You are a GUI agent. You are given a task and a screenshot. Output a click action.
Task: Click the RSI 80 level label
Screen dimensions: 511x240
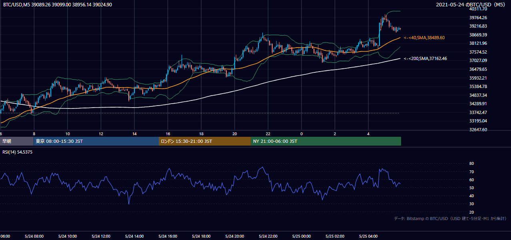471,164
